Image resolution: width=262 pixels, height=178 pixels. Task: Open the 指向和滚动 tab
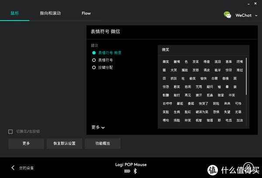[50, 13]
